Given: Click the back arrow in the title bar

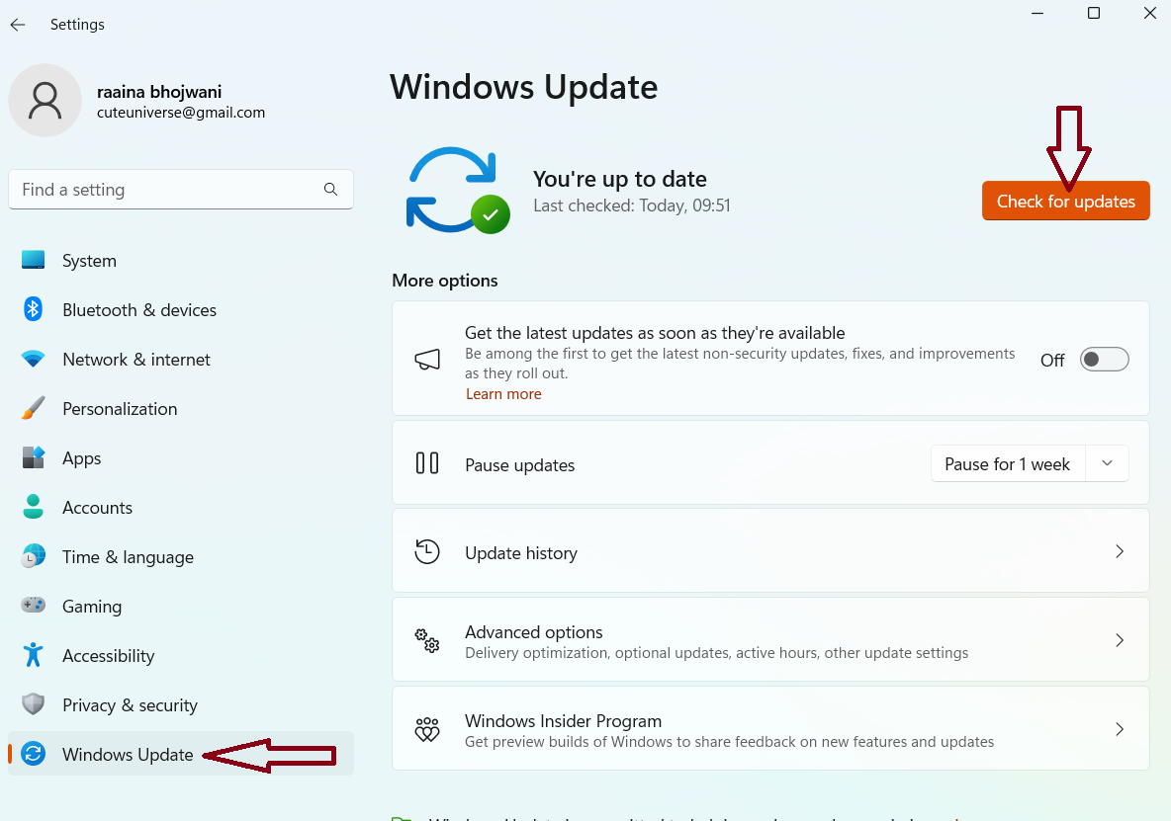Looking at the screenshot, I should pyautogui.click(x=18, y=25).
